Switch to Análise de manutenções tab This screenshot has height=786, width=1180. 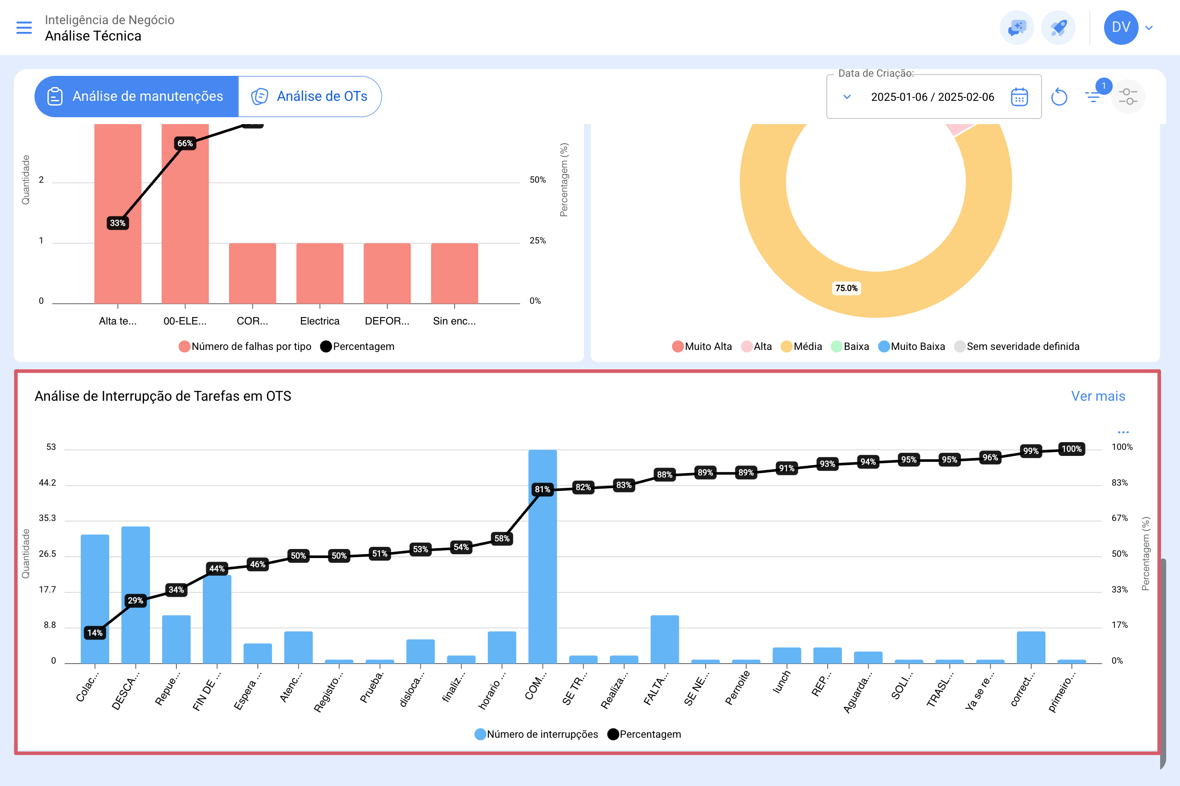(x=136, y=96)
